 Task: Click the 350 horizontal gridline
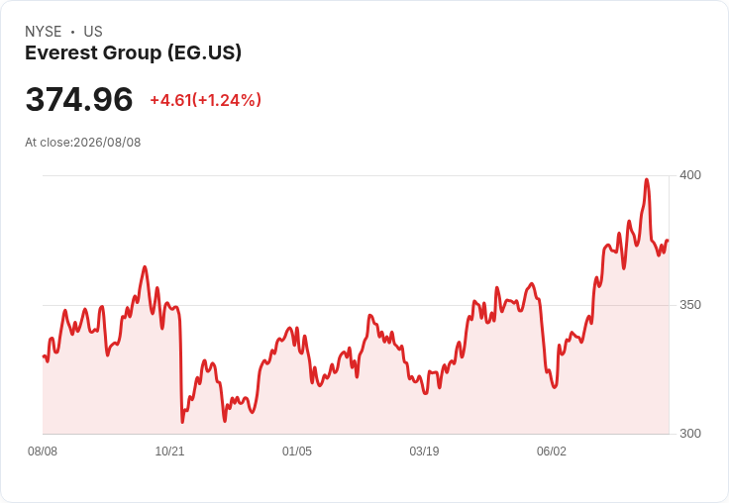(x=356, y=305)
